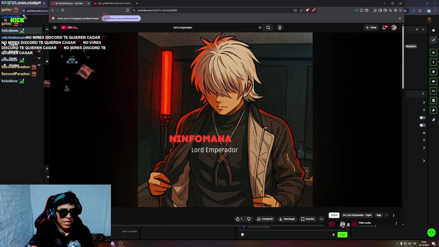Click the green Chat send button
439x247 pixels.
click(x=342, y=235)
